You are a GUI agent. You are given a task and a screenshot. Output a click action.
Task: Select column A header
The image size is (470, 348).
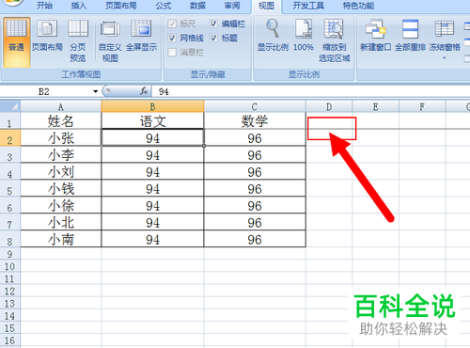[61, 106]
